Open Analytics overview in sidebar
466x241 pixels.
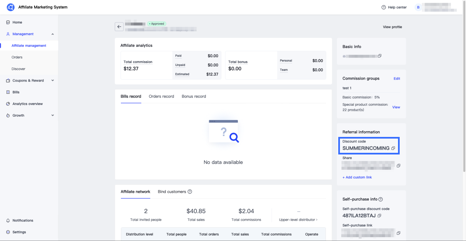pos(27,104)
